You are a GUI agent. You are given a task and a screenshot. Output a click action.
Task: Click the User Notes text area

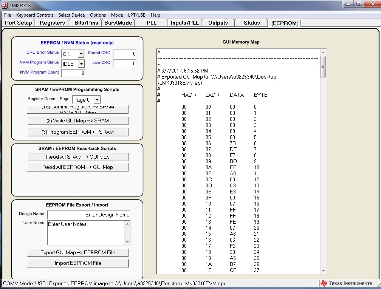(86, 233)
